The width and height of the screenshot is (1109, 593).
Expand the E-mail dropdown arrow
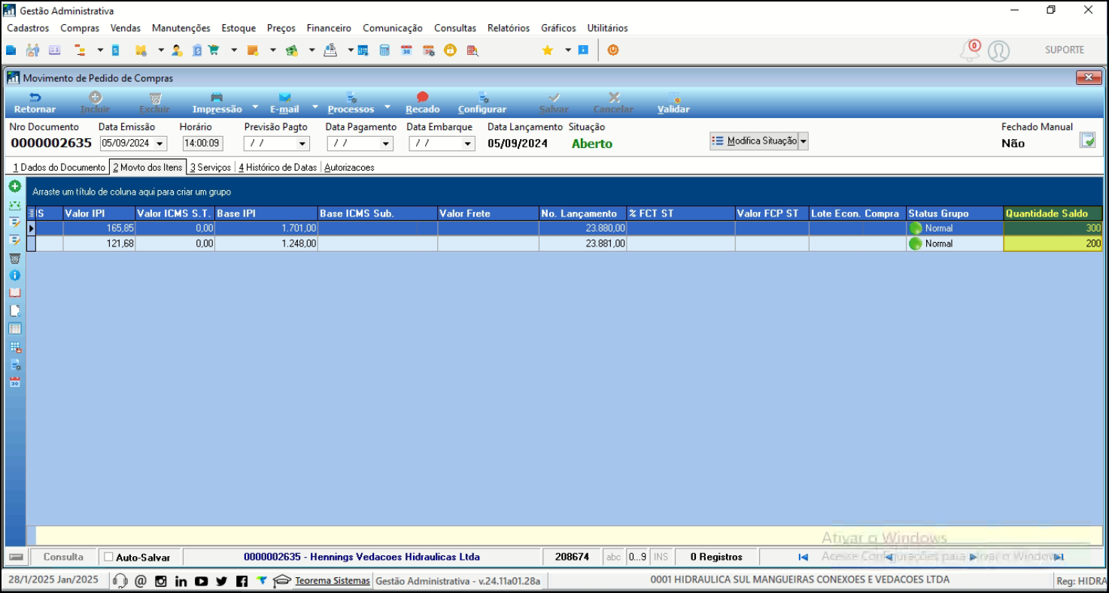[x=314, y=107]
